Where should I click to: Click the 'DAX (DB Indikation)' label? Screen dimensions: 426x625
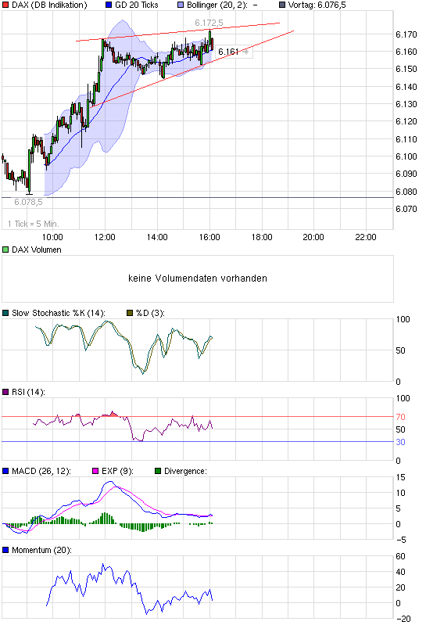(x=49, y=5)
